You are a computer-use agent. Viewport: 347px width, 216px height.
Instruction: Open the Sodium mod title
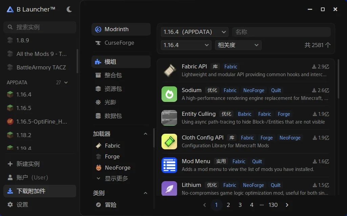(192, 90)
